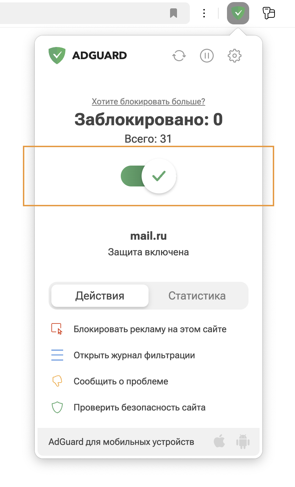Click the Хотите блокировать больше? link

point(148,102)
